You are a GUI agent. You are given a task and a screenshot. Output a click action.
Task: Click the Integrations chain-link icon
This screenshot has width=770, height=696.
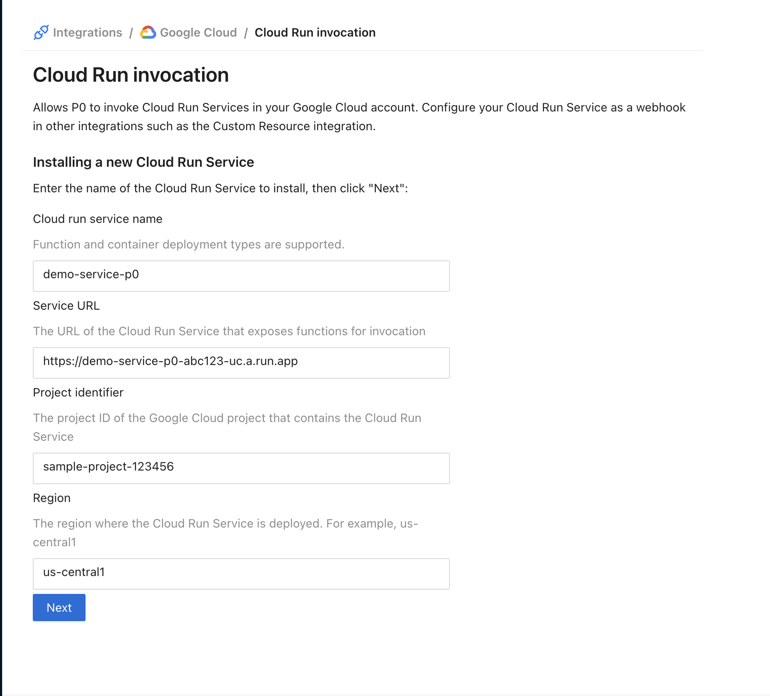click(41, 32)
